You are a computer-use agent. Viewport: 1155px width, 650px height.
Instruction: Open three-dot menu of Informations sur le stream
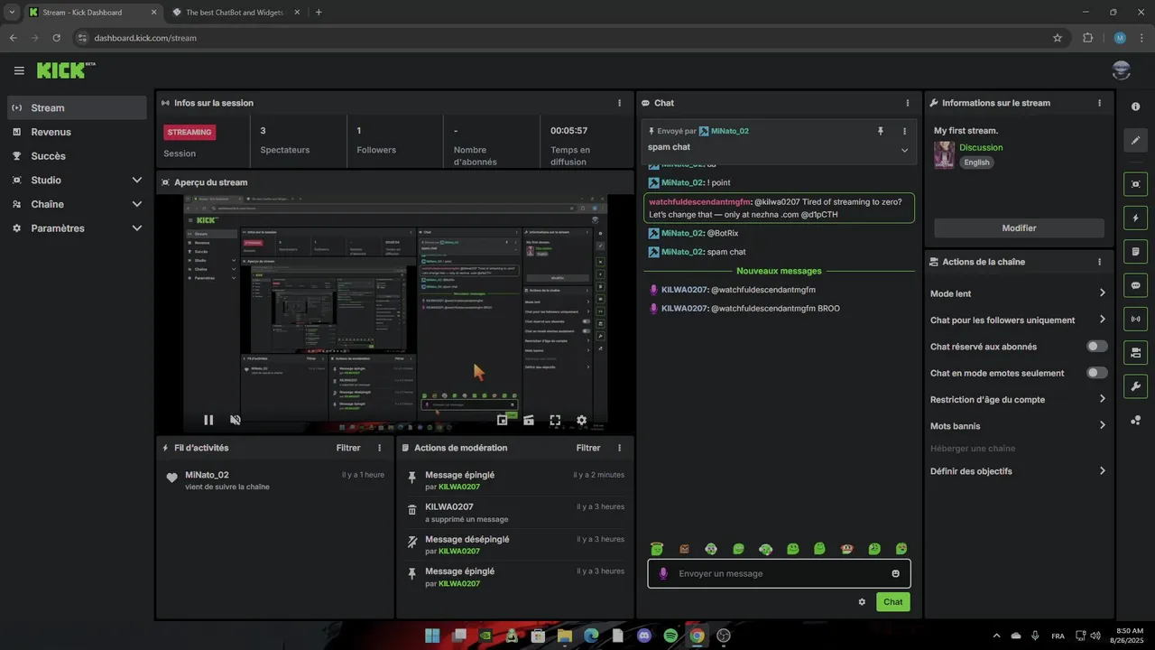(x=1099, y=103)
